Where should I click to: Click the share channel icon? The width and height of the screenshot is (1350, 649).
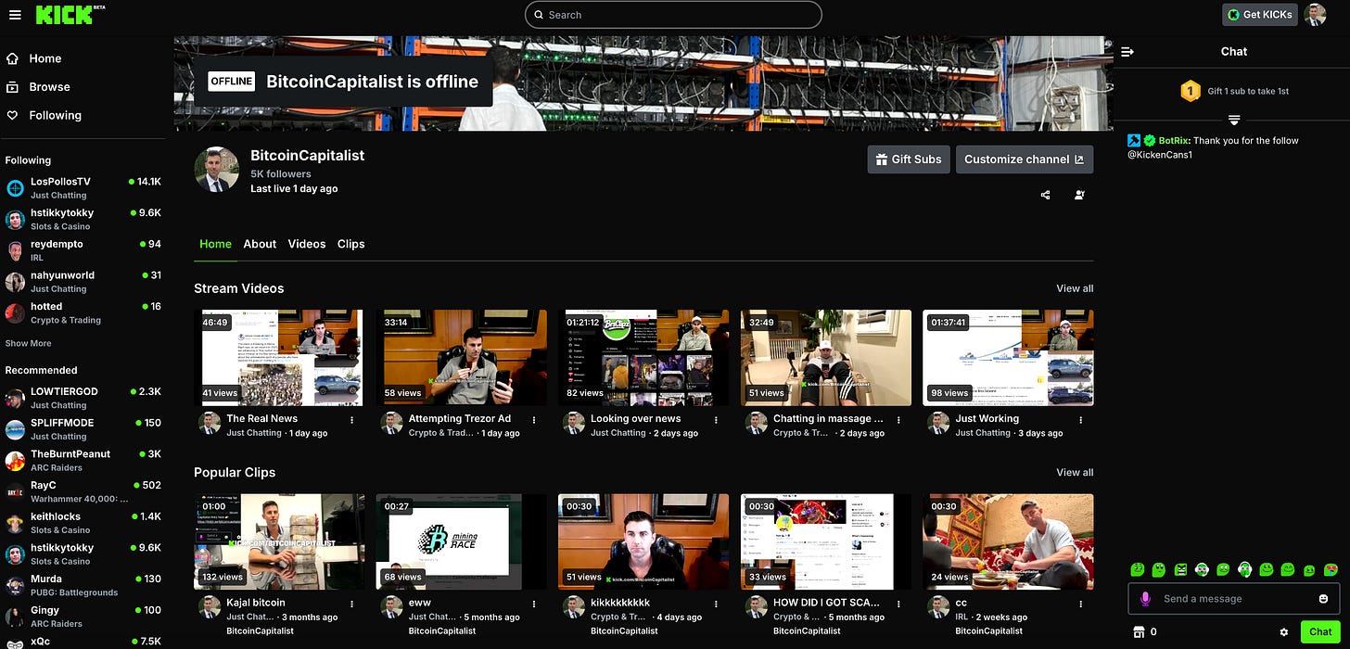1046,195
